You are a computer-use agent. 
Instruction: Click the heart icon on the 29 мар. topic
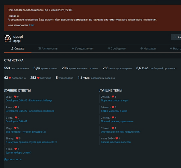(113, 97)
